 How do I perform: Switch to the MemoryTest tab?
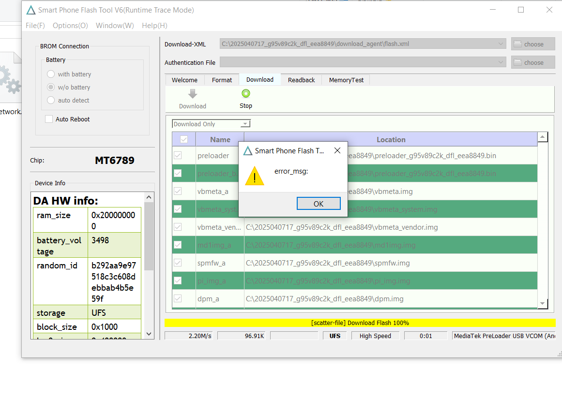click(x=346, y=80)
